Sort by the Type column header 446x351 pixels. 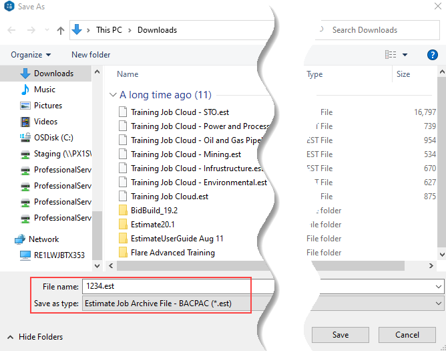[314, 74]
